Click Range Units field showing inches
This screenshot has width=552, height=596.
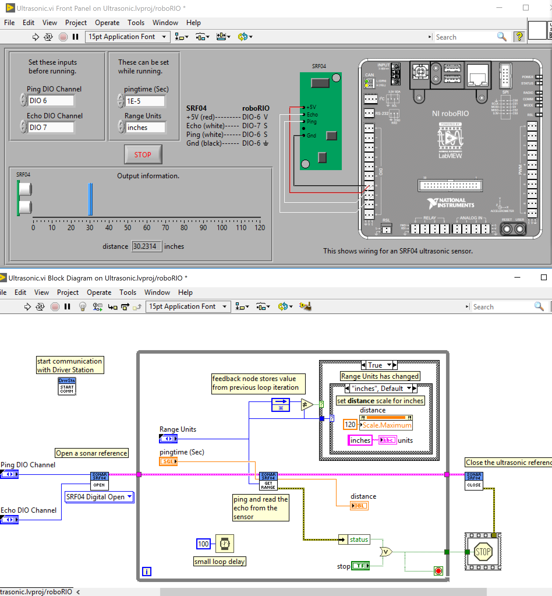click(145, 128)
